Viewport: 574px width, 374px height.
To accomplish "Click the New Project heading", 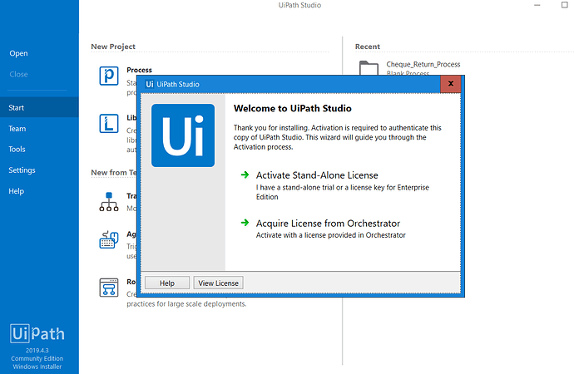I will click(113, 47).
